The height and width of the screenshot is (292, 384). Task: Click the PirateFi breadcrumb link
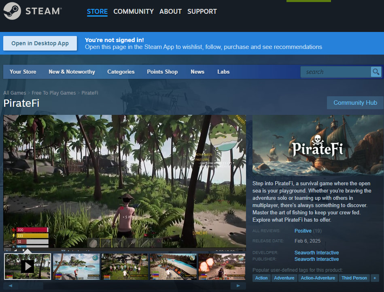pos(90,93)
